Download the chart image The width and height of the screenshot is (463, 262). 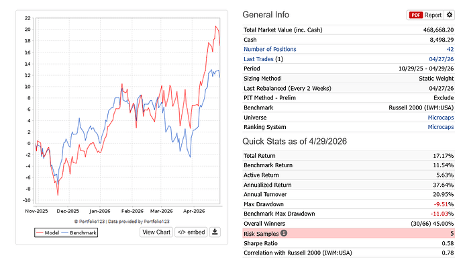pos(215,232)
